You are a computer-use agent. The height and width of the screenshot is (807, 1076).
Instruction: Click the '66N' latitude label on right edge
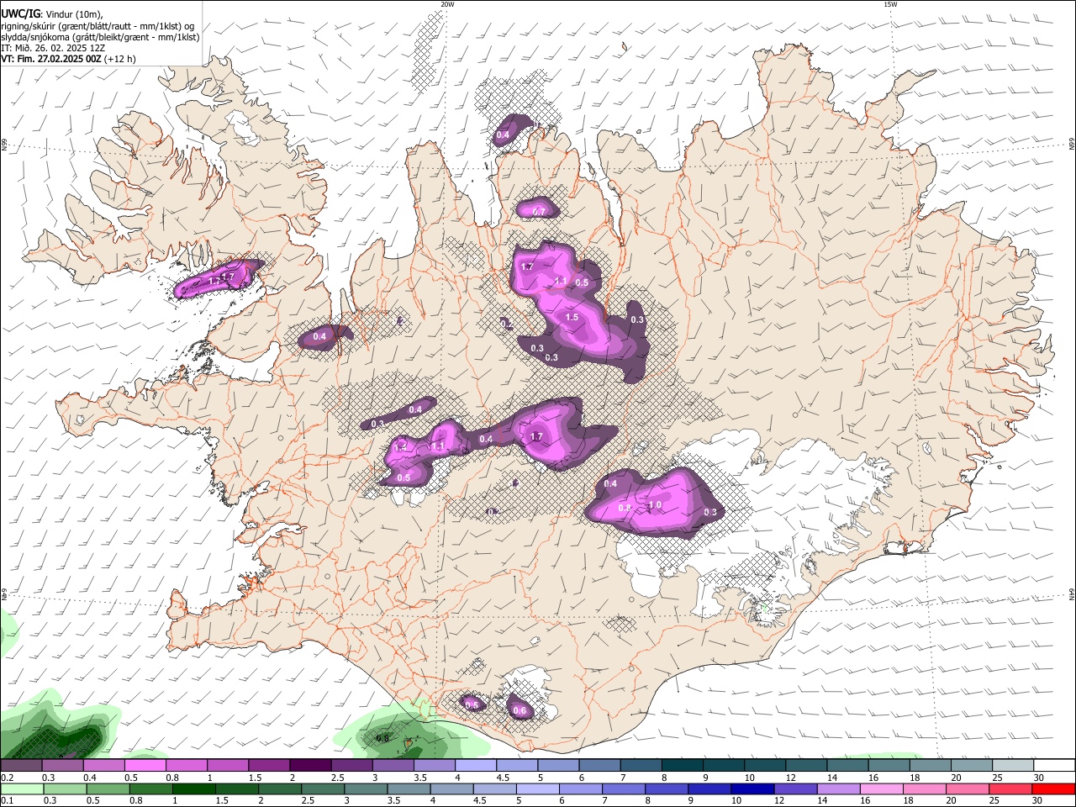point(1072,145)
